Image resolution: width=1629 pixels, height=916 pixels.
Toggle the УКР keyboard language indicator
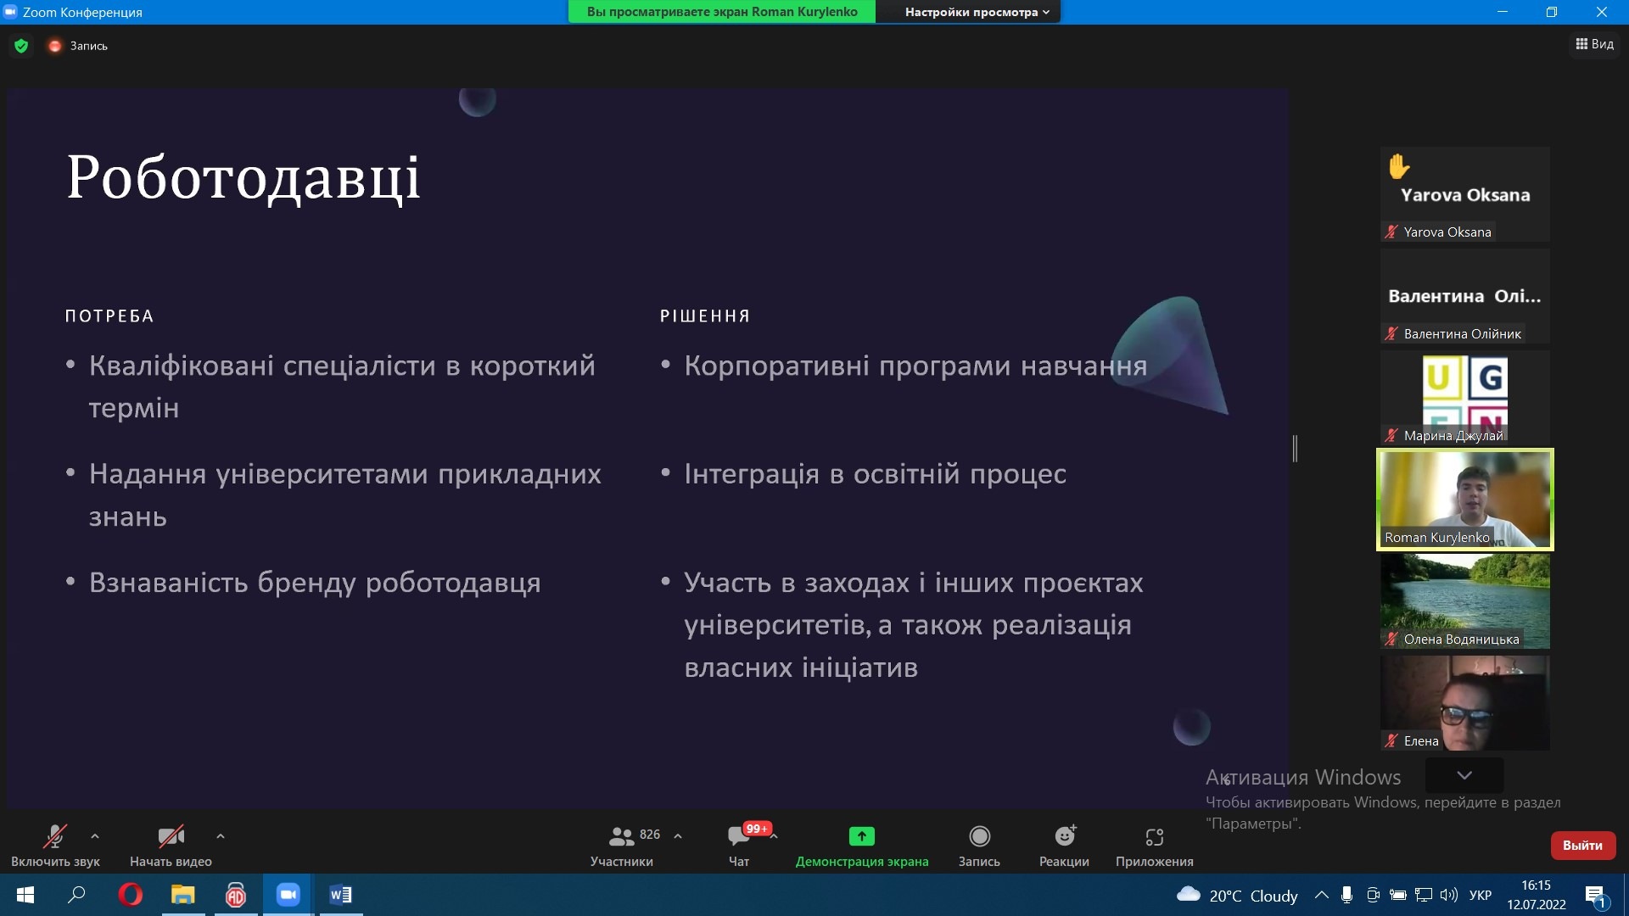click(1480, 896)
